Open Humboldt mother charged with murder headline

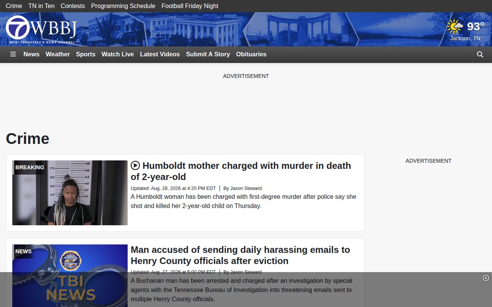coord(241,171)
